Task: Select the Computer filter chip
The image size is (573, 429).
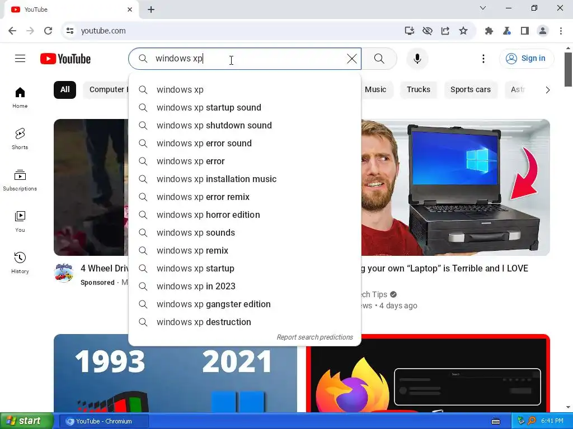Action: click(x=106, y=90)
